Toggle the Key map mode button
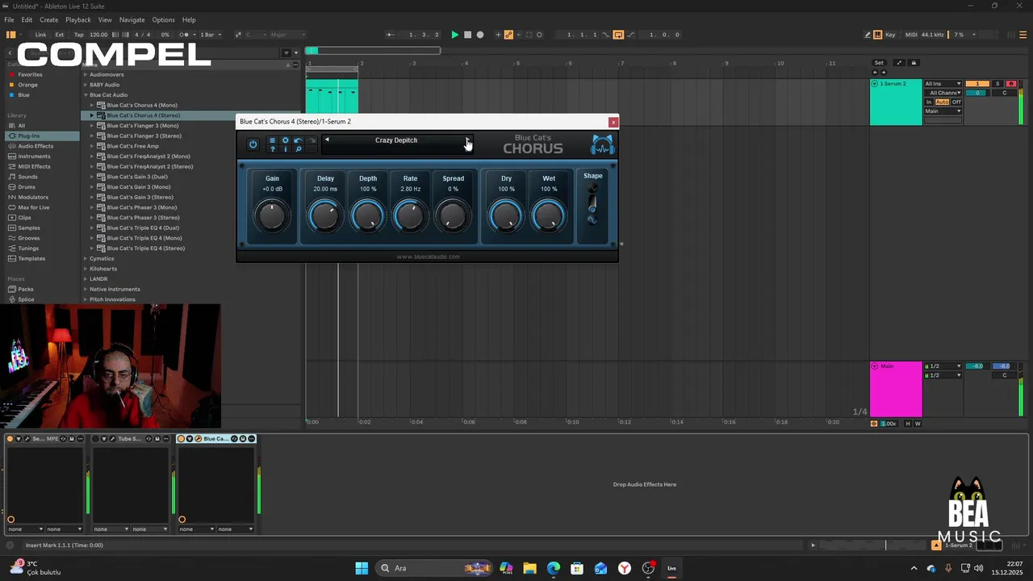 890,35
